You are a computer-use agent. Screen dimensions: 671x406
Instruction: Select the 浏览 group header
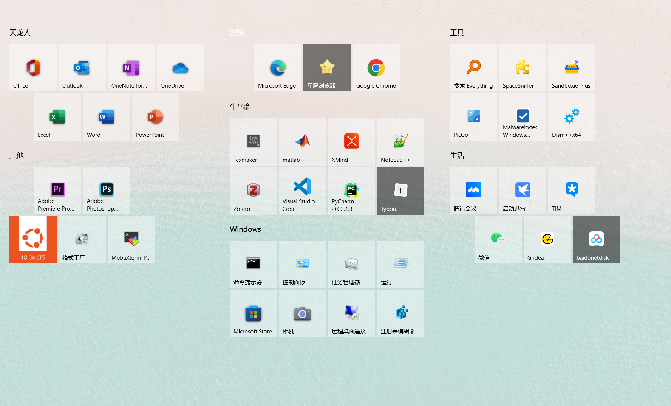pyautogui.click(x=237, y=33)
